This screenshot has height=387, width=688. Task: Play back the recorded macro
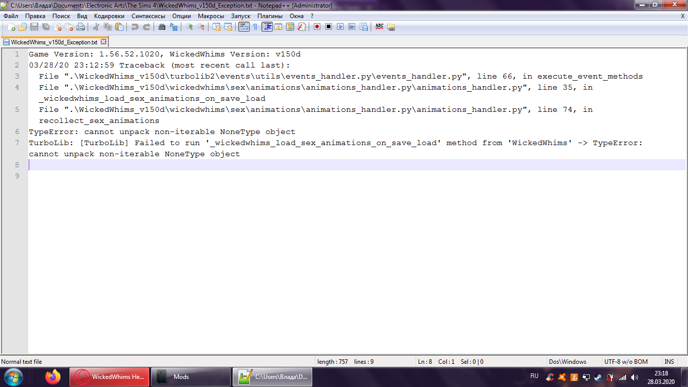(x=340, y=27)
